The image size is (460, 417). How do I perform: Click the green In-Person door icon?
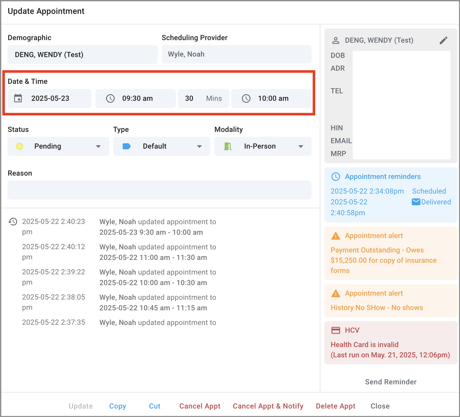click(x=228, y=146)
